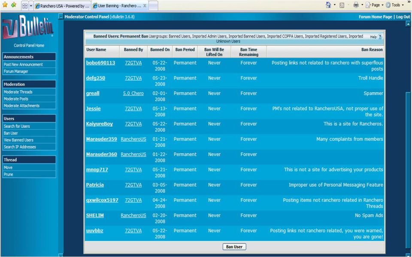Close the User Banning tab

pyautogui.click(x=145, y=6)
